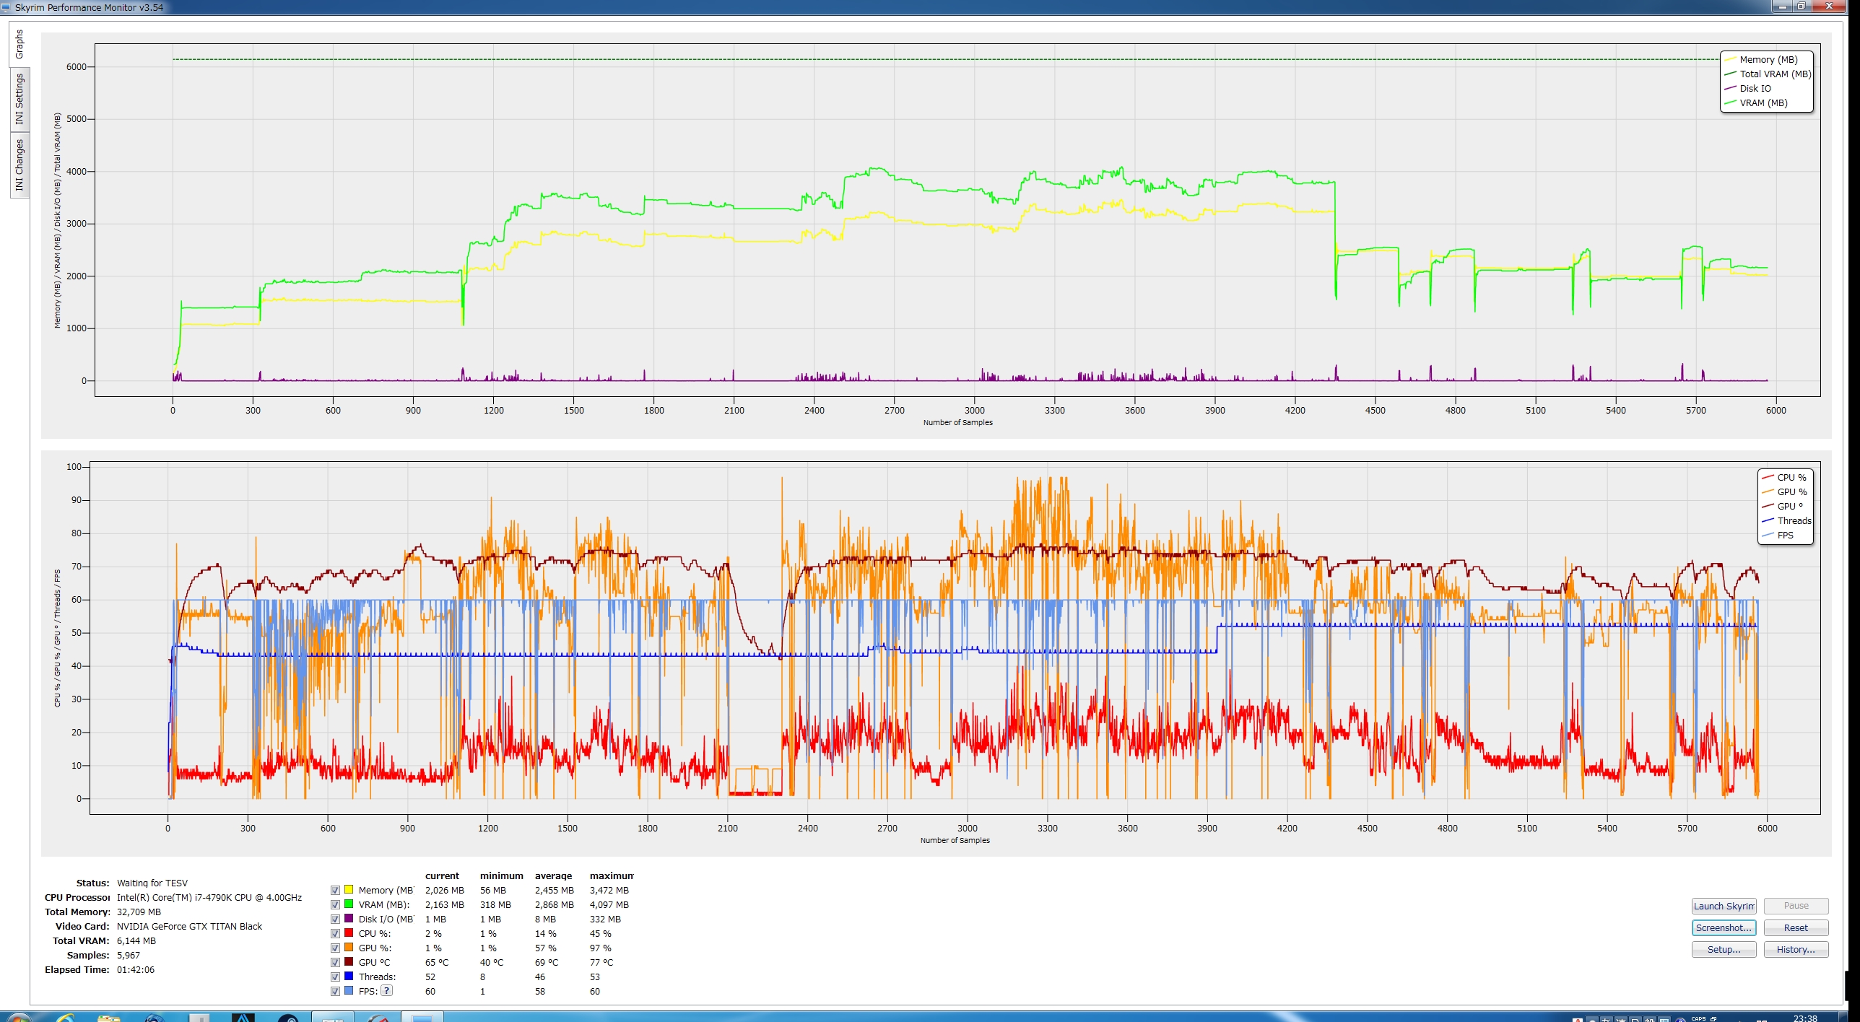Click the Skyrim Performance Monitor title bar icon
The width and height of the screenshot is (1860, 1022).
[6, 7]
